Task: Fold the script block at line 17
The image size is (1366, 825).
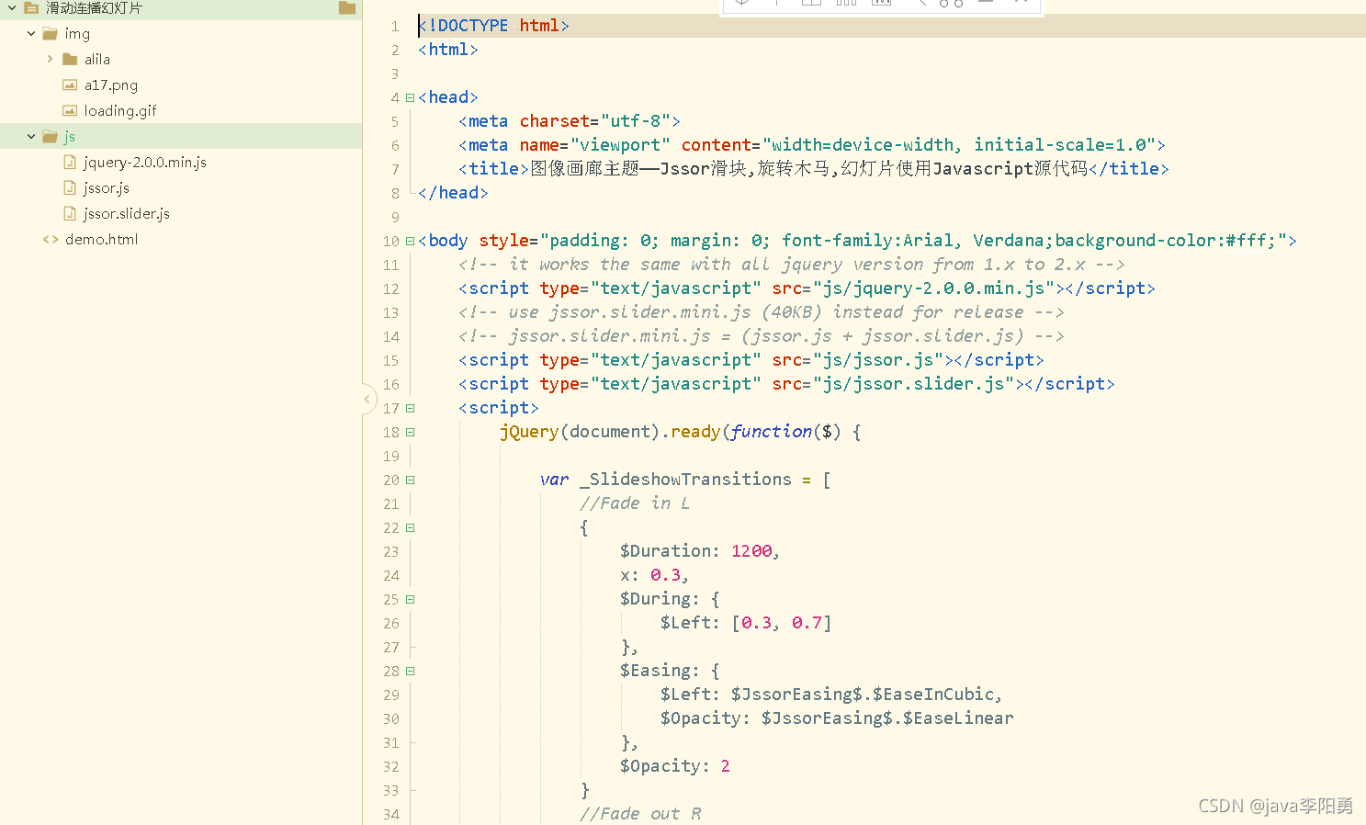Action: click(x=410, y=408)
